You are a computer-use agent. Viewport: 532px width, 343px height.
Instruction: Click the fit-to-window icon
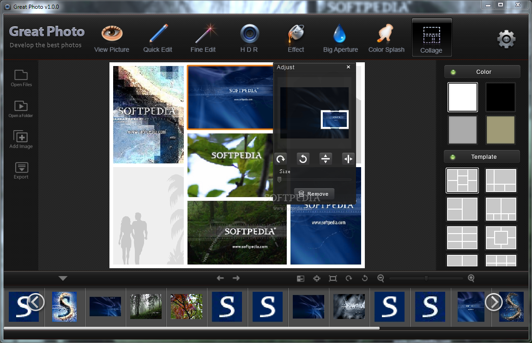point(317,278)
